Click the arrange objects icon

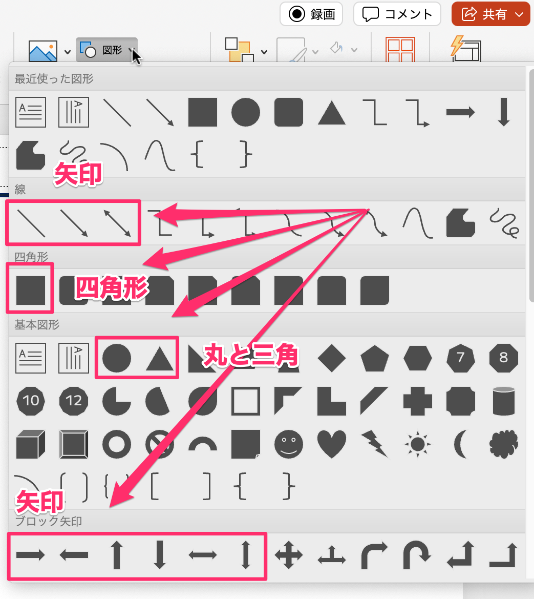coord(239,50)
